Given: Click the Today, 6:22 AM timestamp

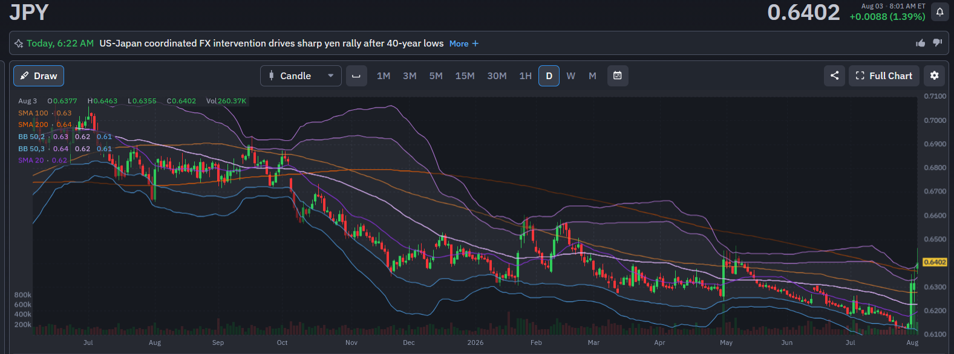Looking at the screenshot, I should point(60,43).
